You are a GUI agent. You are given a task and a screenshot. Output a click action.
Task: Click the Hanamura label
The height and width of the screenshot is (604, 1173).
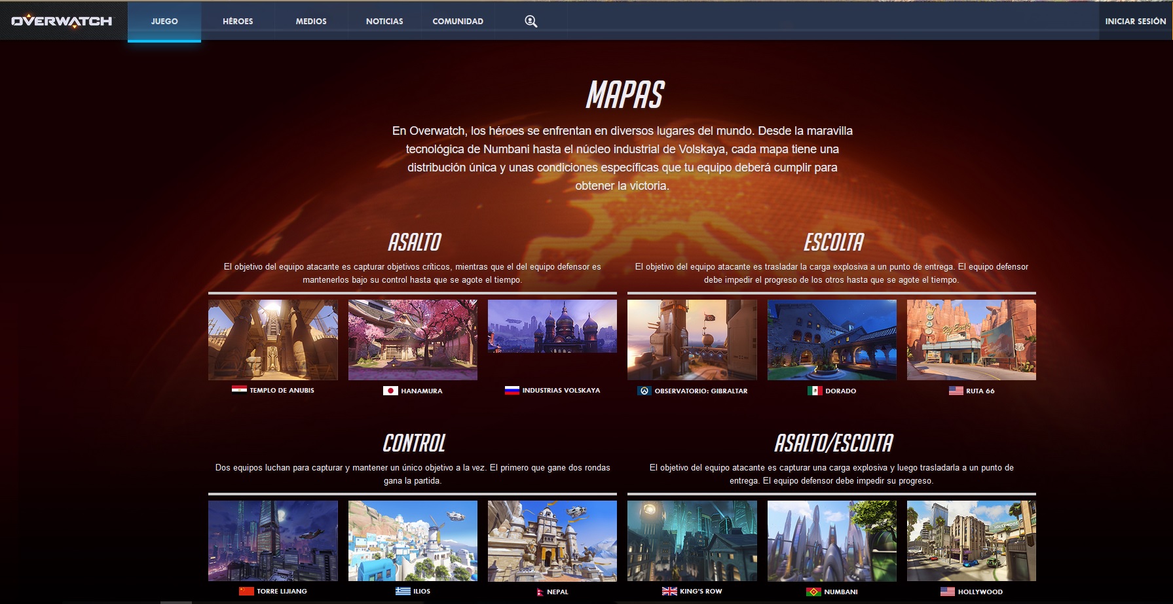[422, 391]
